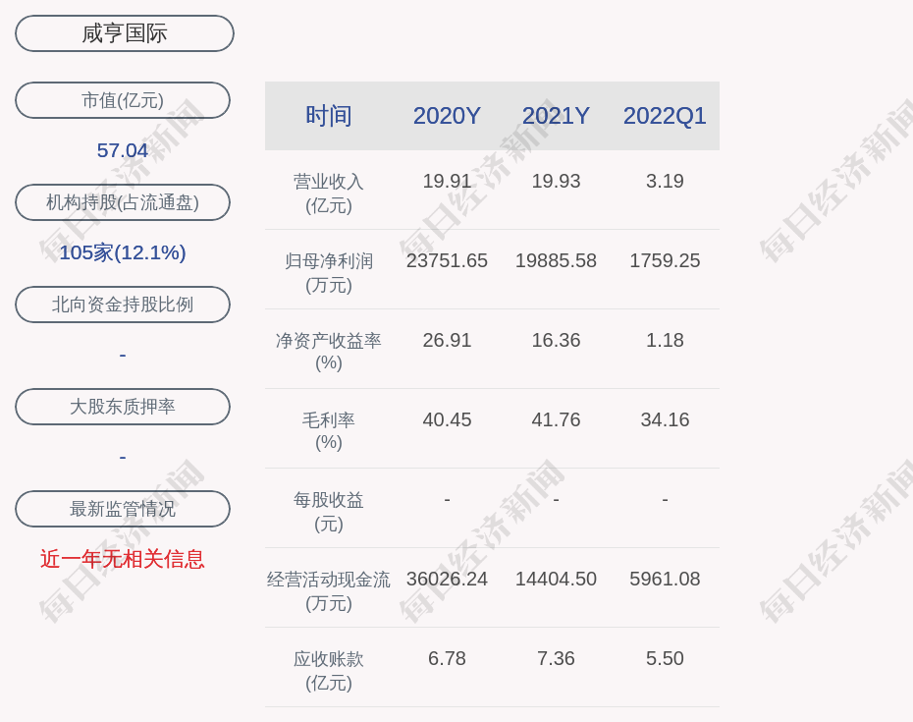Click receivables value 6.78
Viewport: 913px width, 722px height.
[447, 658]
